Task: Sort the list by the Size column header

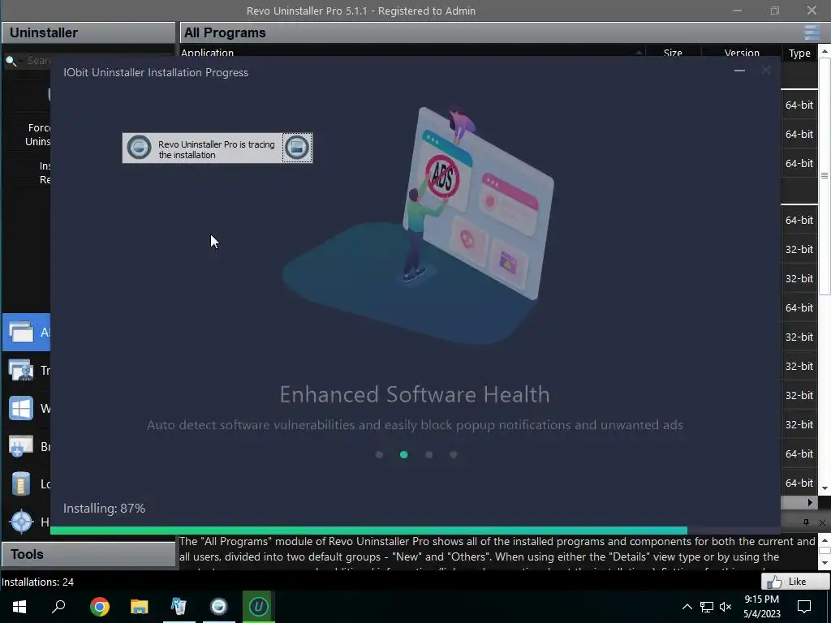Action: point(673,53)
